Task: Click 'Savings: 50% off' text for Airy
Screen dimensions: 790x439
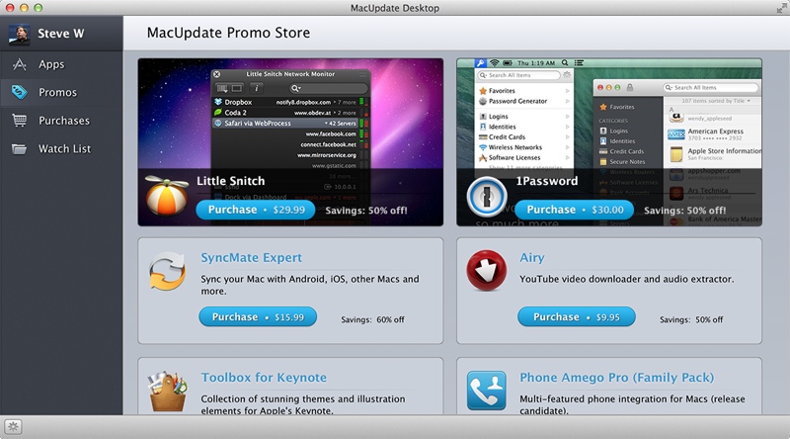Action: 691,319
